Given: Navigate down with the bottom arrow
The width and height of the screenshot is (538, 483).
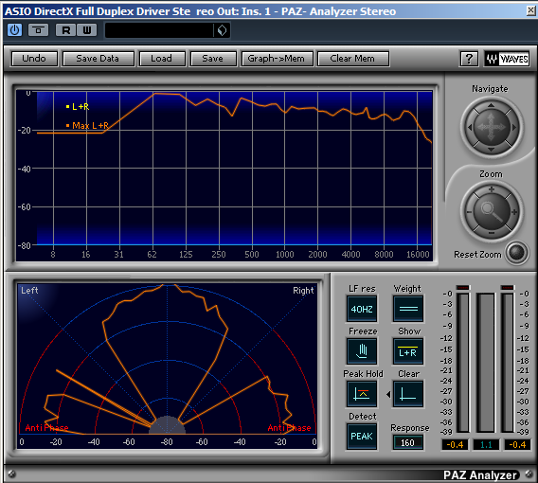Looking at the screenshot, I should (x=491, y=150).
